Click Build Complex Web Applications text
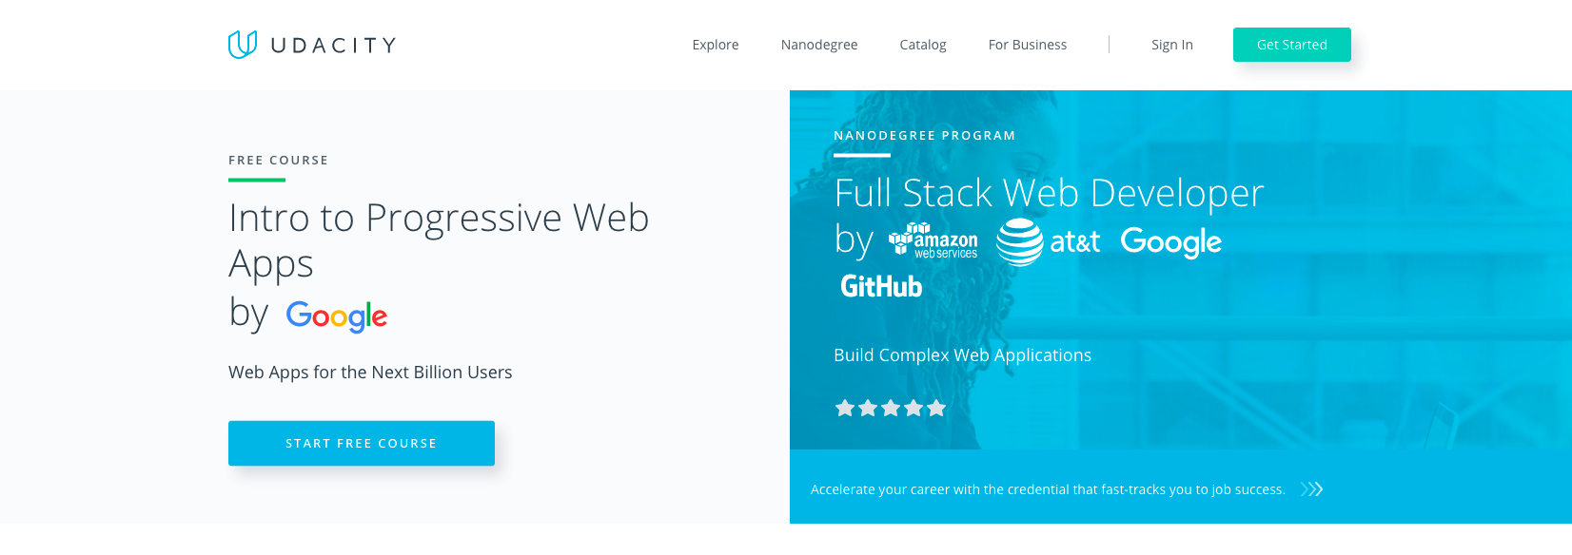 tap(963, 355)
